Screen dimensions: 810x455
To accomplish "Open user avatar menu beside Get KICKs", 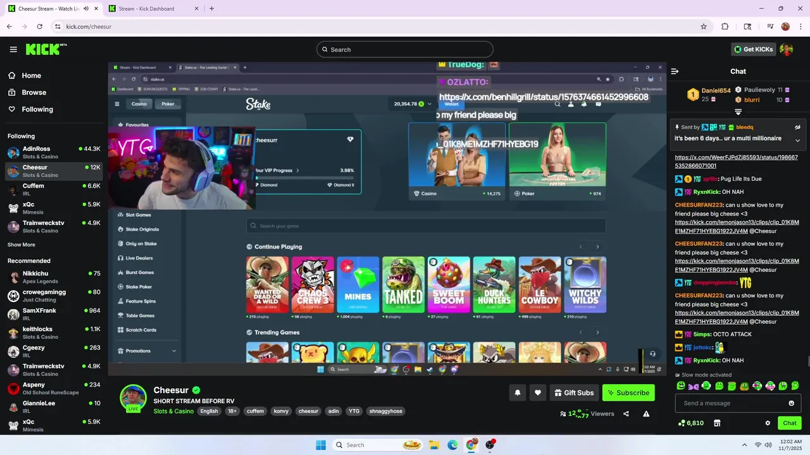I will [x=787, y=49].
